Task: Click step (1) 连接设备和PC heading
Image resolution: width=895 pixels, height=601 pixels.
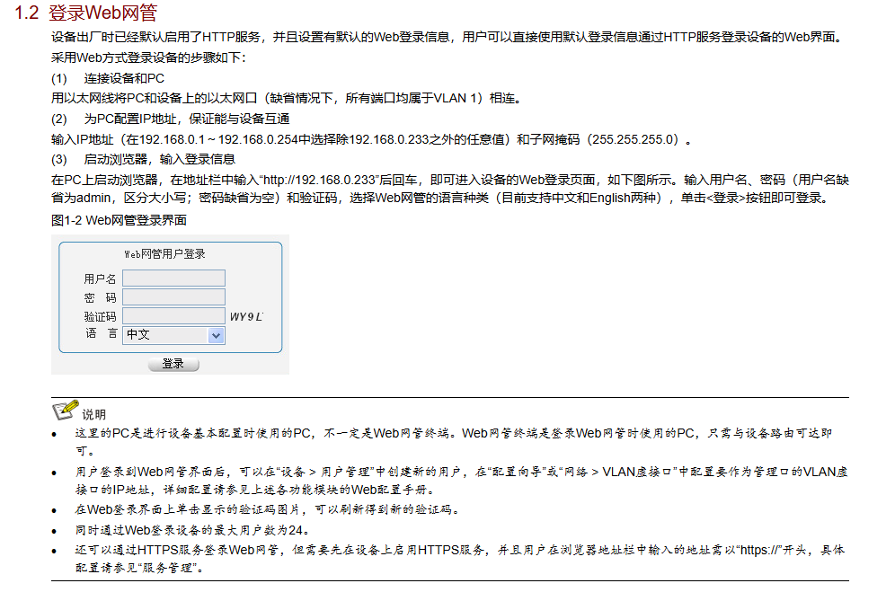Action: [108, 78]
